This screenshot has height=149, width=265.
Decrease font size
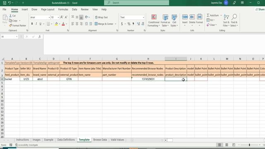tap(66, 17)
